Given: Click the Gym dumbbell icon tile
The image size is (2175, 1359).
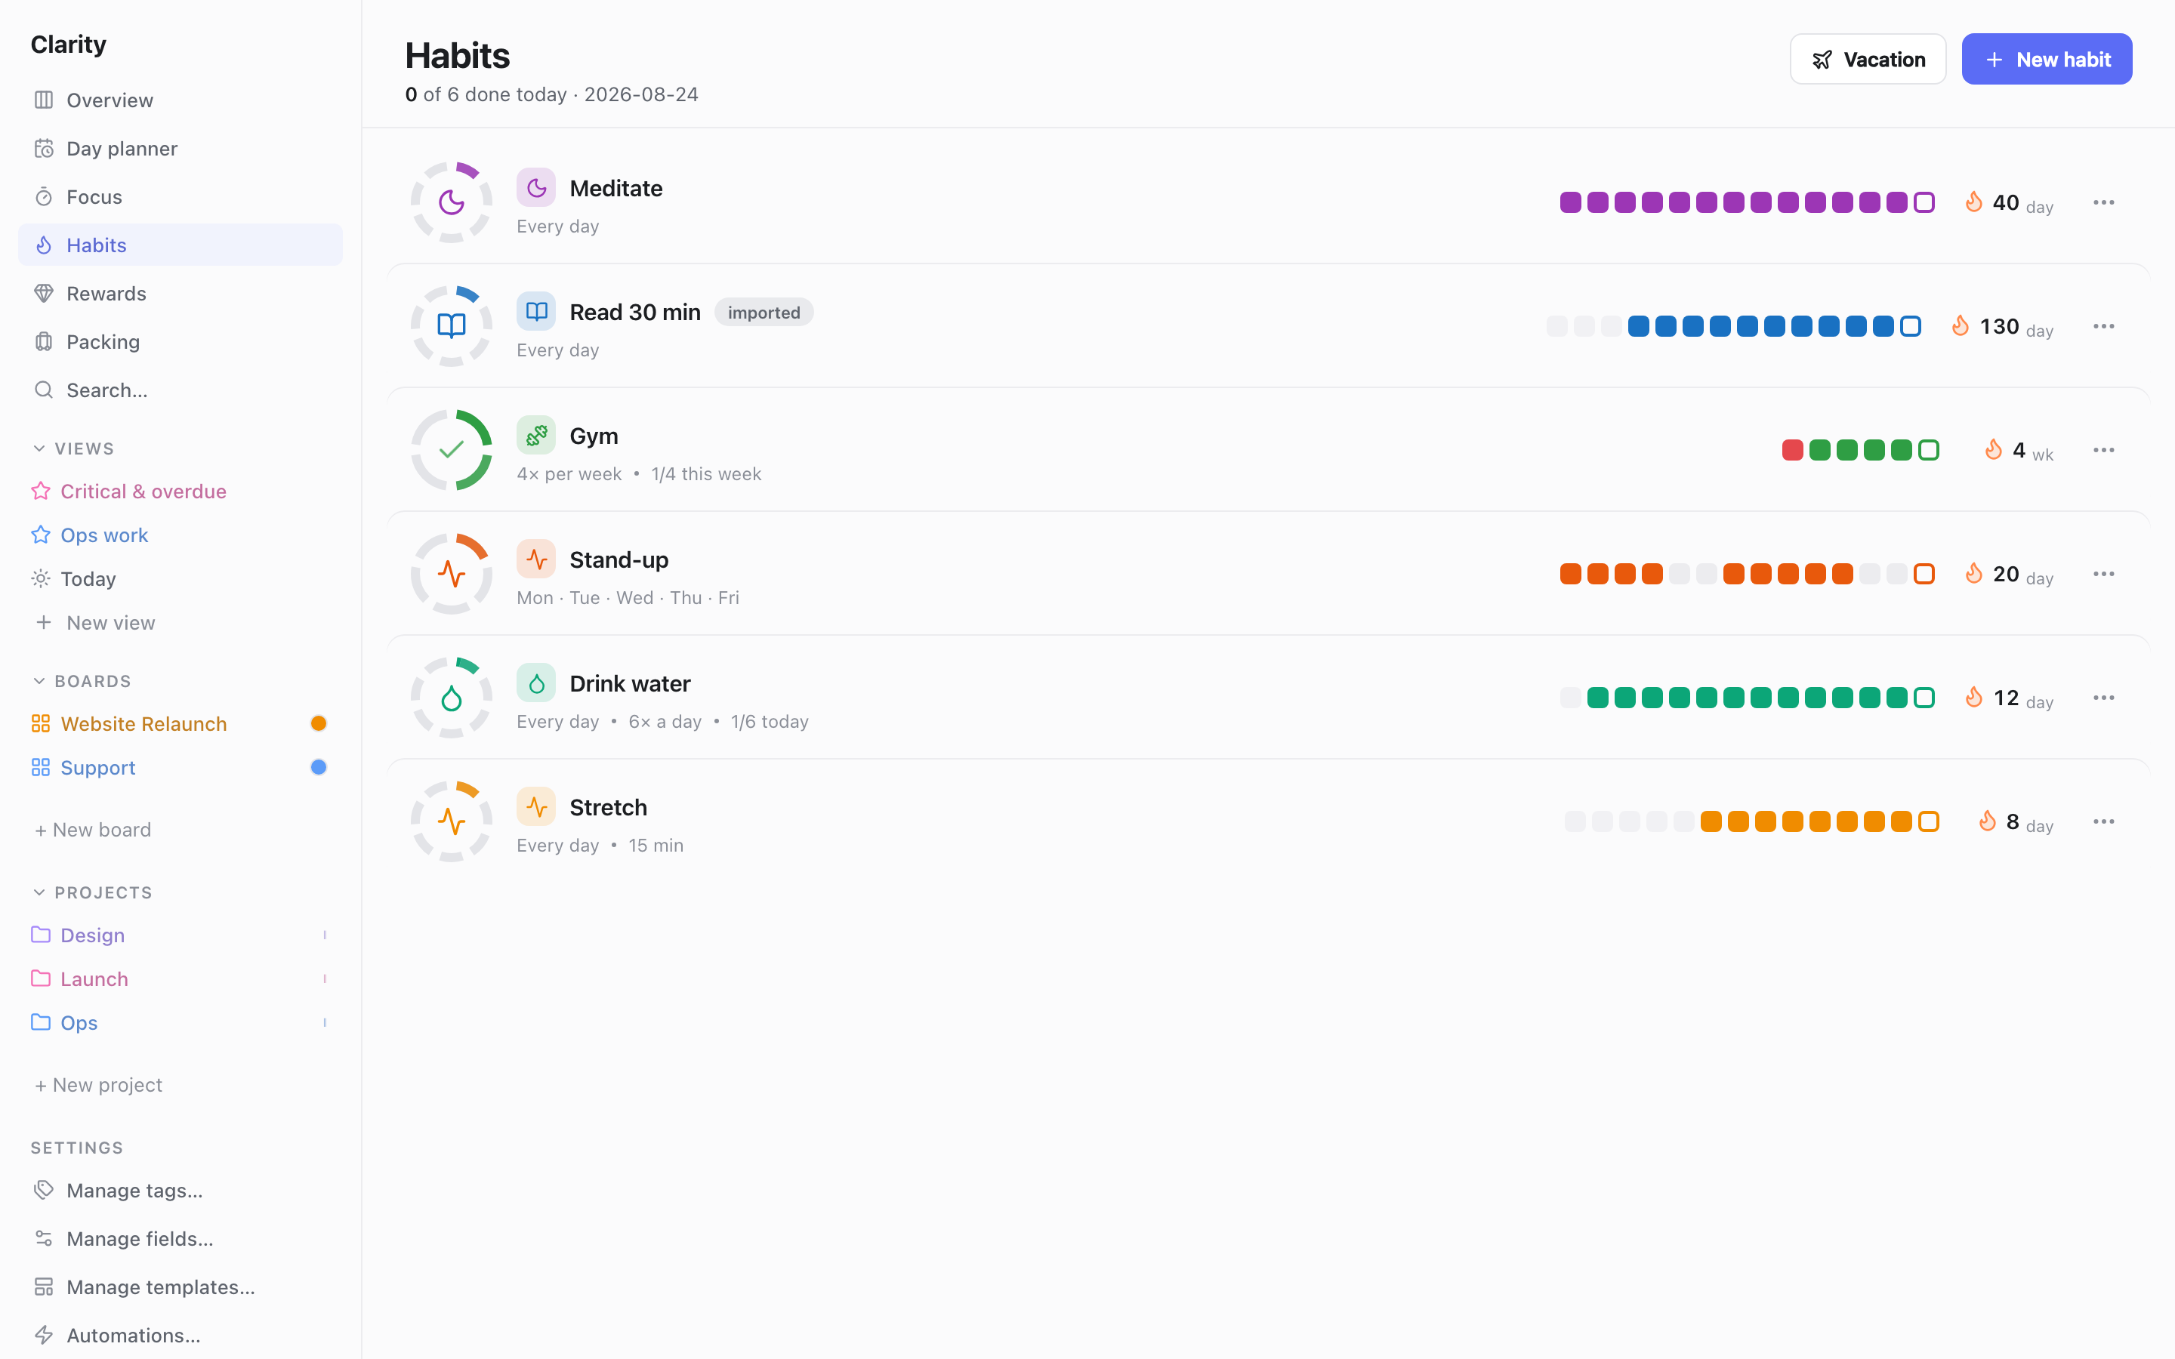Looking at the screenshot, I should (535, 436).
